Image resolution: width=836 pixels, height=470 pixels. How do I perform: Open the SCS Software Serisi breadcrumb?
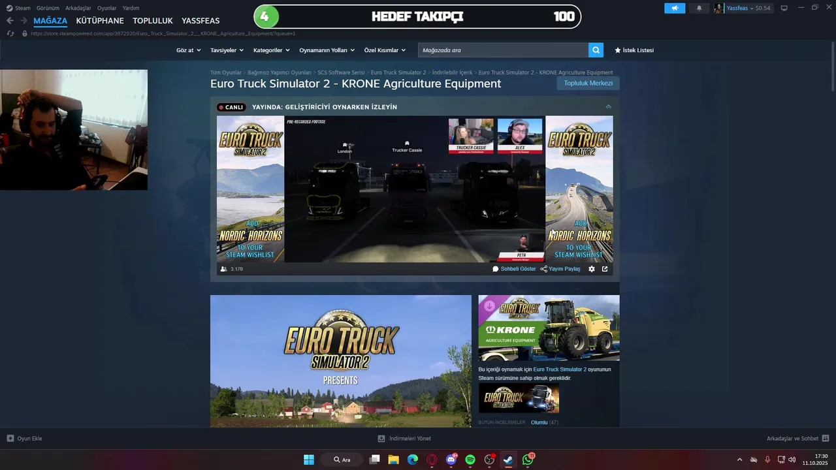[341, 72]
